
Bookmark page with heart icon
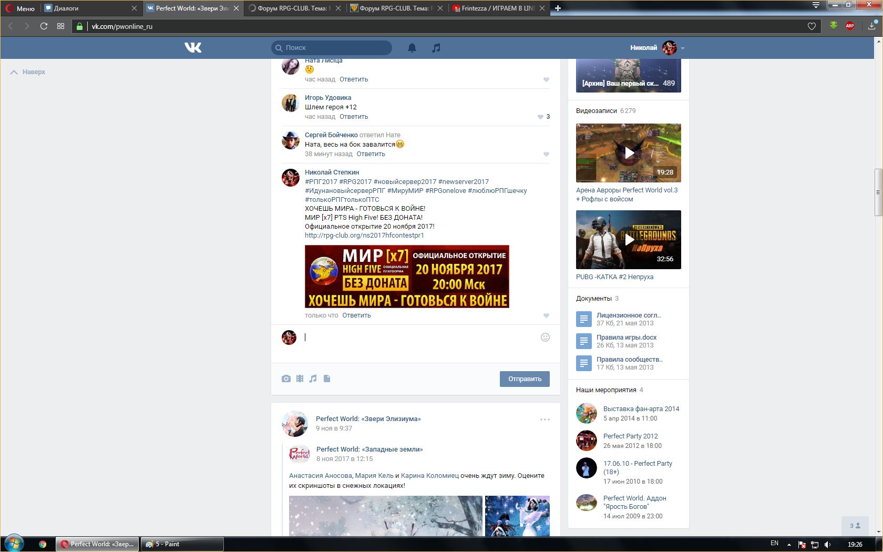(x=812, y=26)
